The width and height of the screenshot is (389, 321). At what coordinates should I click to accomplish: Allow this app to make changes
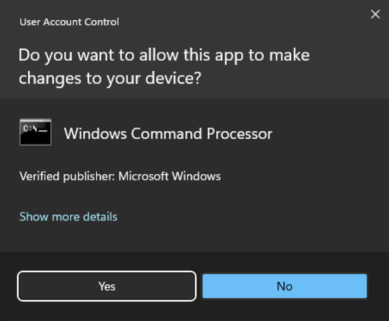coord(107,286)
